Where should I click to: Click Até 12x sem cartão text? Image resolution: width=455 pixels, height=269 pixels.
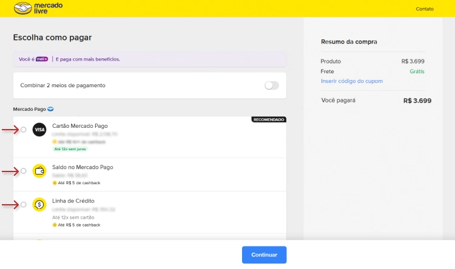[x=73, y=217]
